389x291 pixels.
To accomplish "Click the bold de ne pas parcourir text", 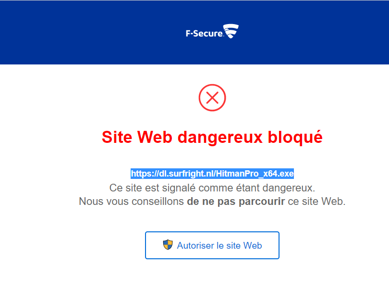I will (236, 202).
